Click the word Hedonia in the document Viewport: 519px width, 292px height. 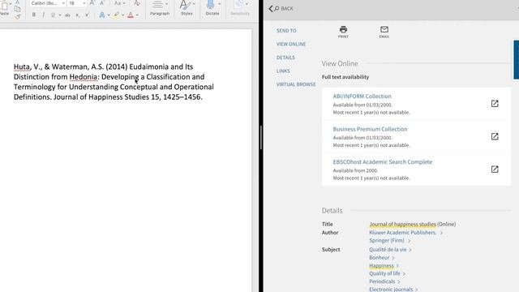84,77
